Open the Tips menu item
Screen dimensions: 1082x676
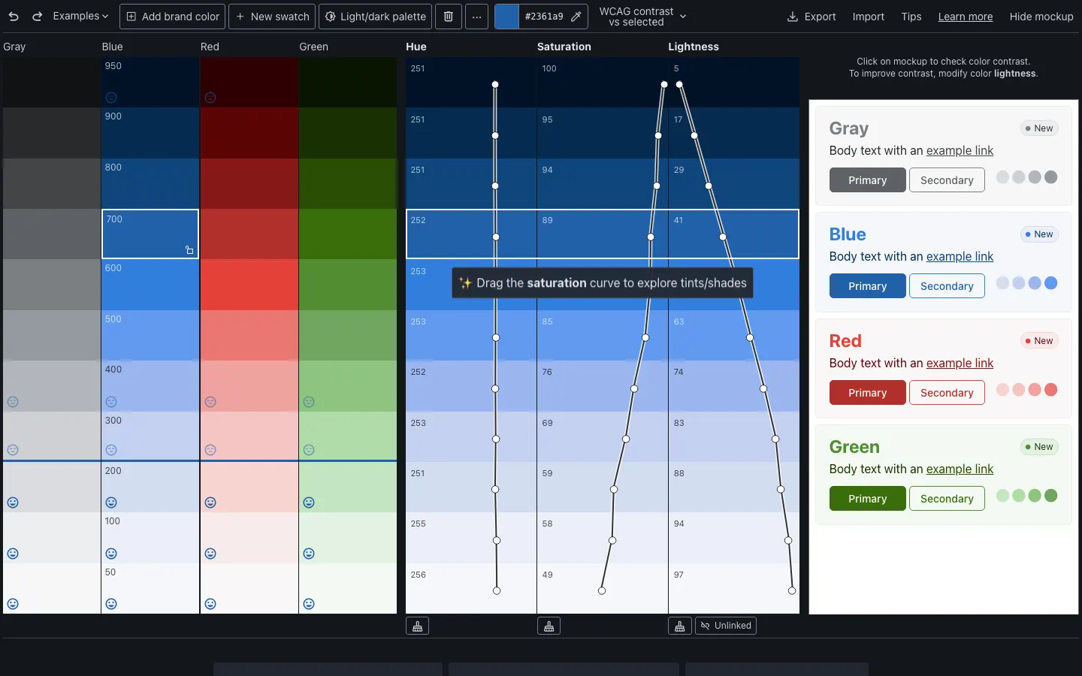(x=911, y=17)
